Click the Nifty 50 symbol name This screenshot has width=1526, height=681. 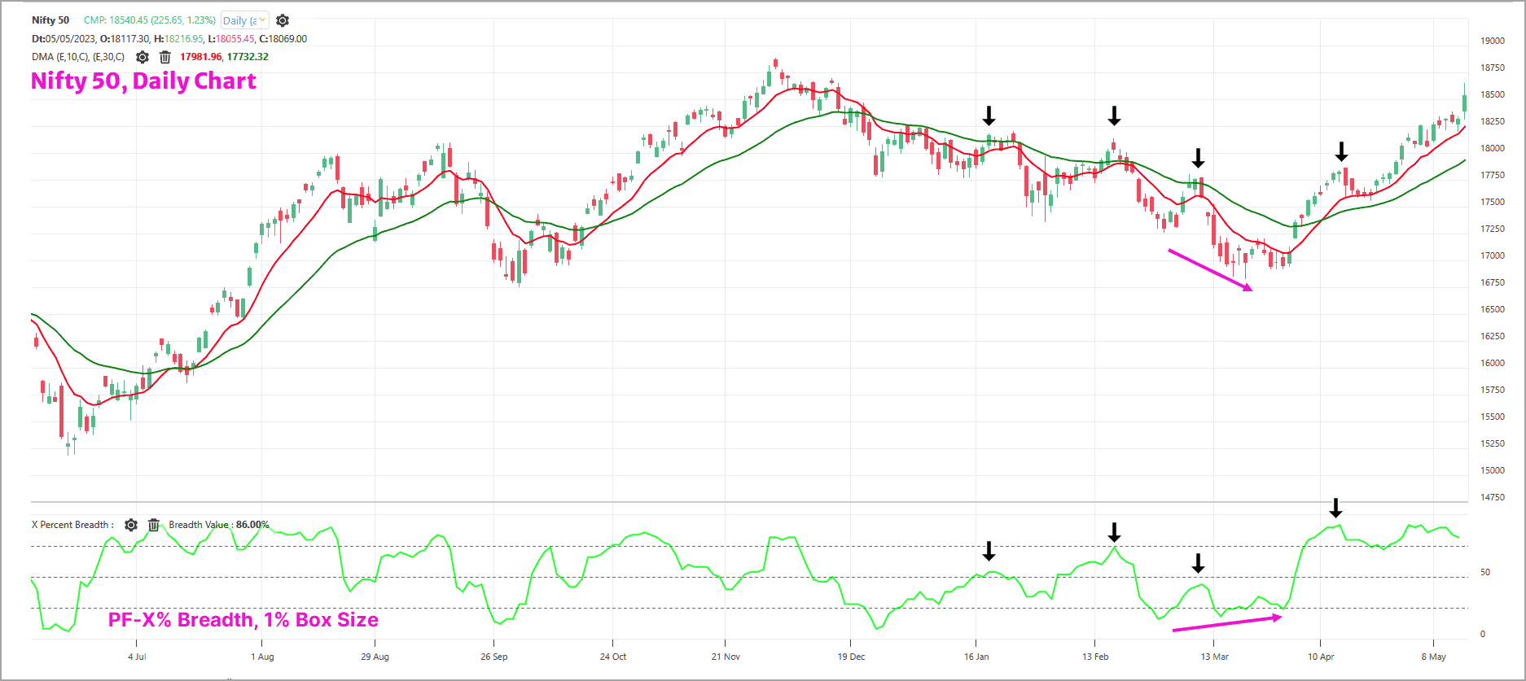[x=50, y=20]
